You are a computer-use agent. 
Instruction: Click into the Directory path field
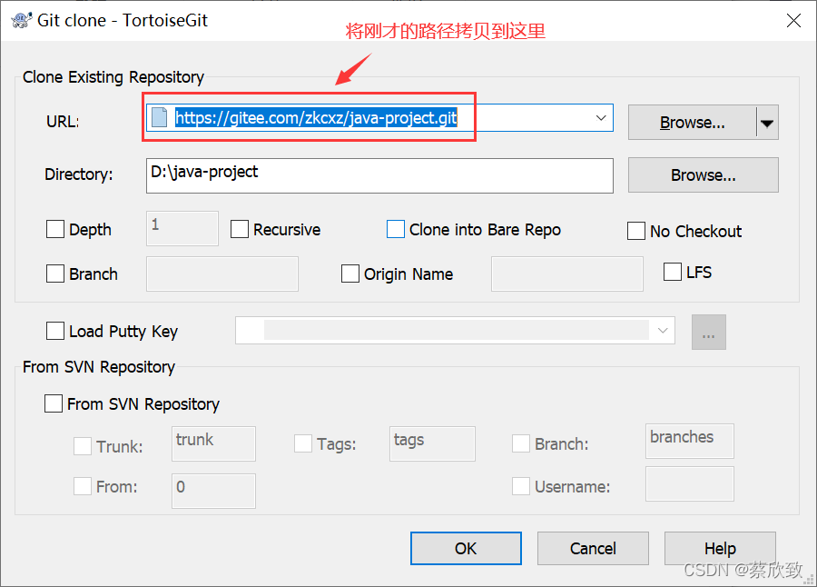point(379,176)
